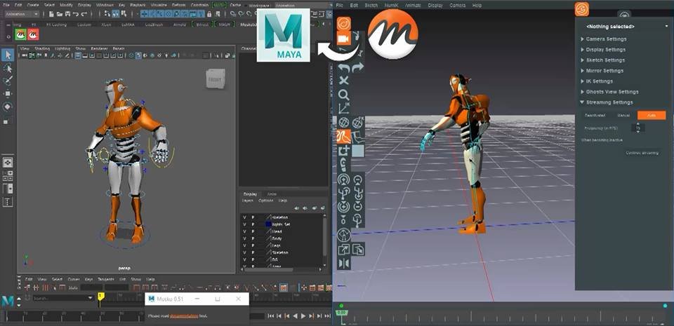Click the Save Scene icon in Maya toolbar
This screenshot has width=674, height=326.
pyautogui.click(x=67, y=14)
